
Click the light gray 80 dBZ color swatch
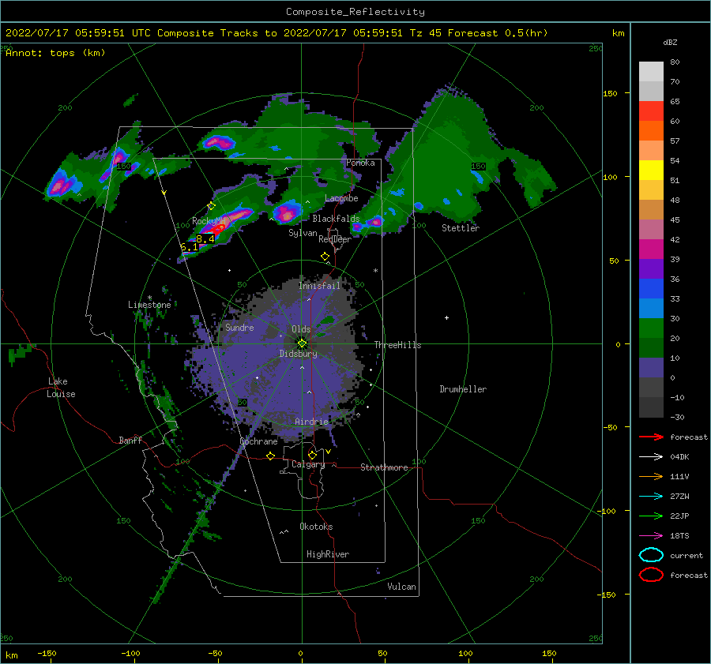point(651,72)
